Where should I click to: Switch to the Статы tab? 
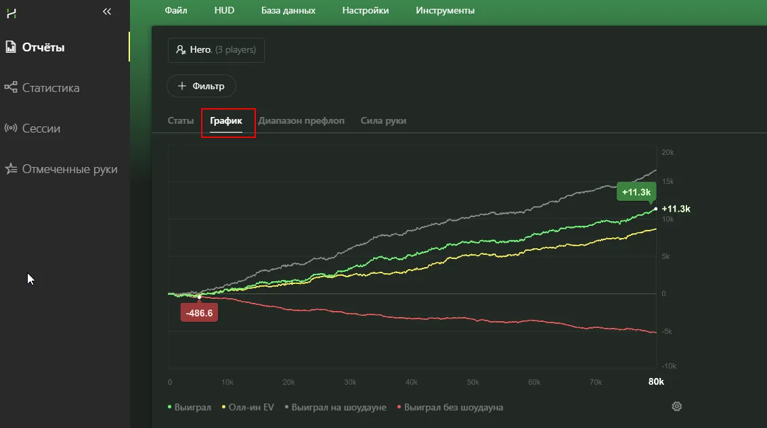point(180,120)
